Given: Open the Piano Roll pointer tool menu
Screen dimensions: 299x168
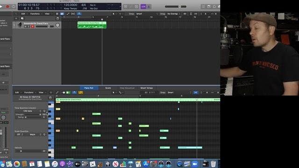Looking at the screenshot, I should pos(114,92).
